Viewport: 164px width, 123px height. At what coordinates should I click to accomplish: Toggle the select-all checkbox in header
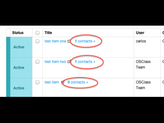pyautogui.click(x=37, y=33)
